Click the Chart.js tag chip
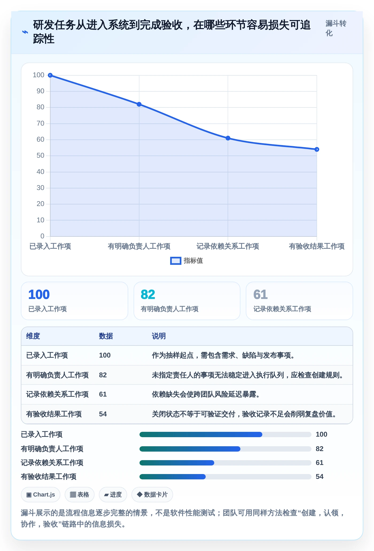374x551 pixels. pos(41,495)
